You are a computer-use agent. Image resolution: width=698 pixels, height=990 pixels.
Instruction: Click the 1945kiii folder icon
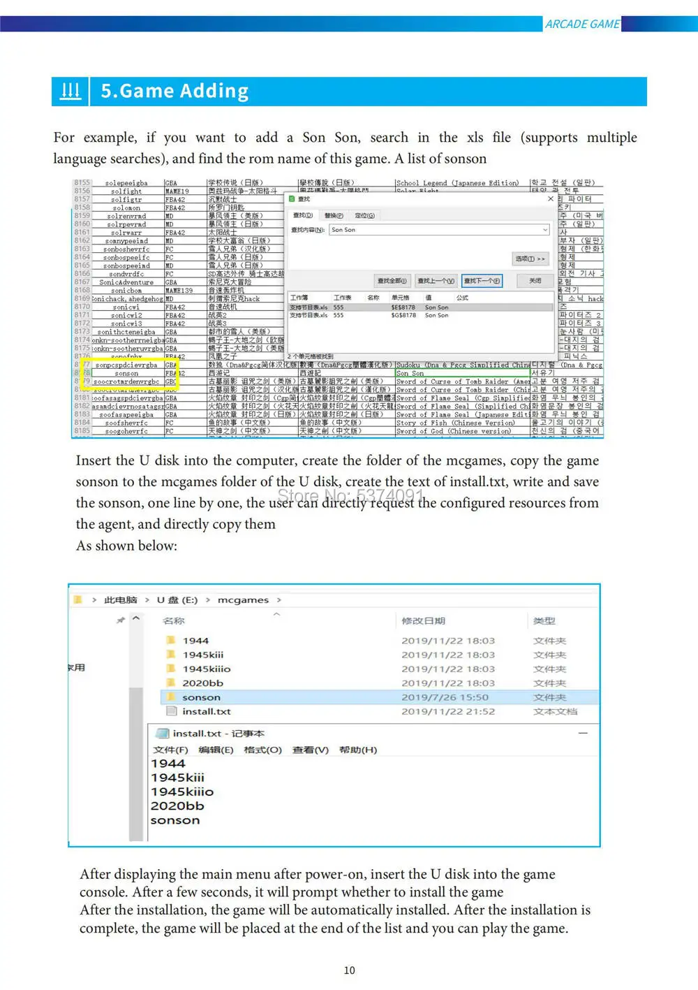point(170,654)
